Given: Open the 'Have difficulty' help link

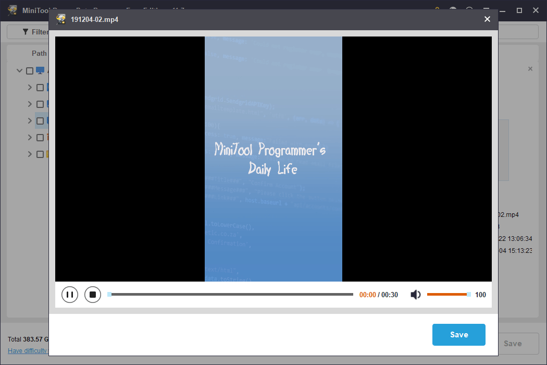Looking at the screenshot, I should [x=28, y=351].
